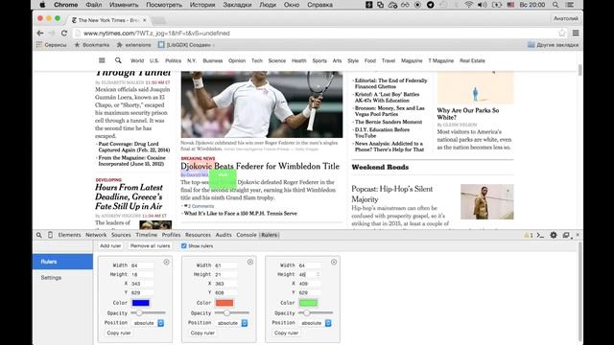Select the Rulers DevTools tab
Viewport: 614px width, 345px height.
[269, 235]
